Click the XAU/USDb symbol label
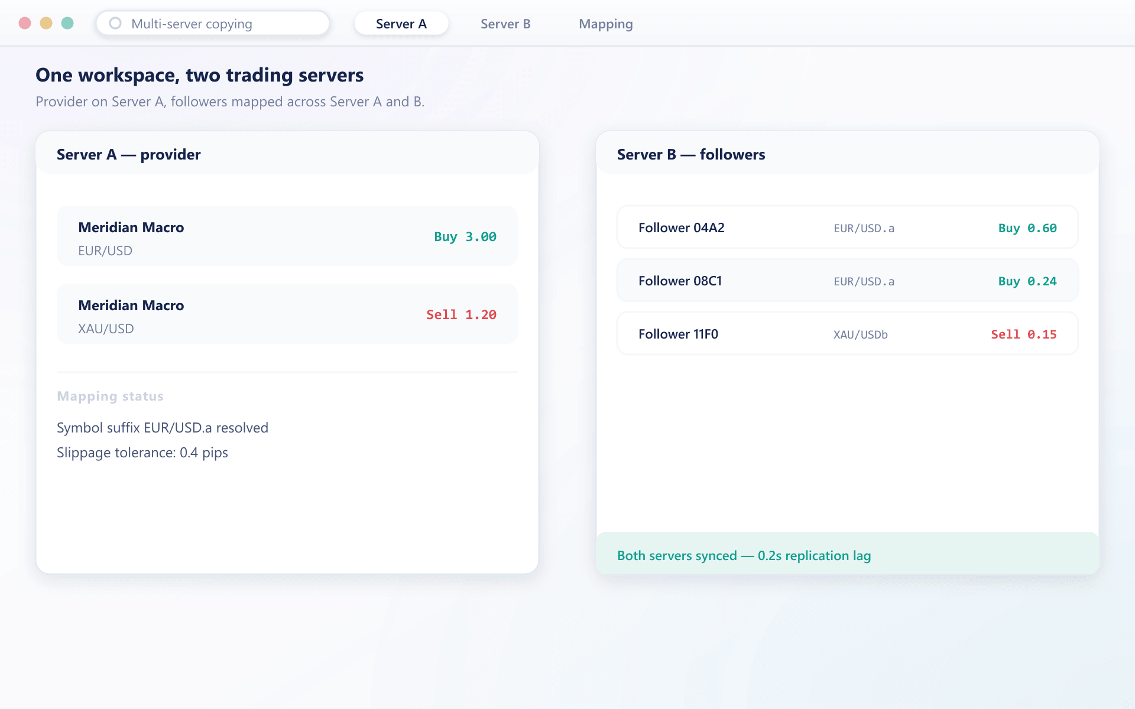 (861, 334)
